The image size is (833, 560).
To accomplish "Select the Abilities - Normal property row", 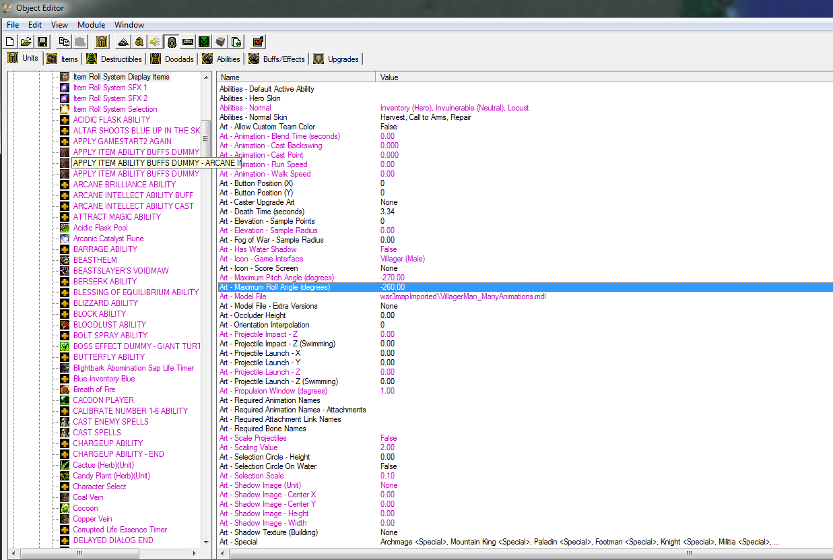I will (525, 108).
